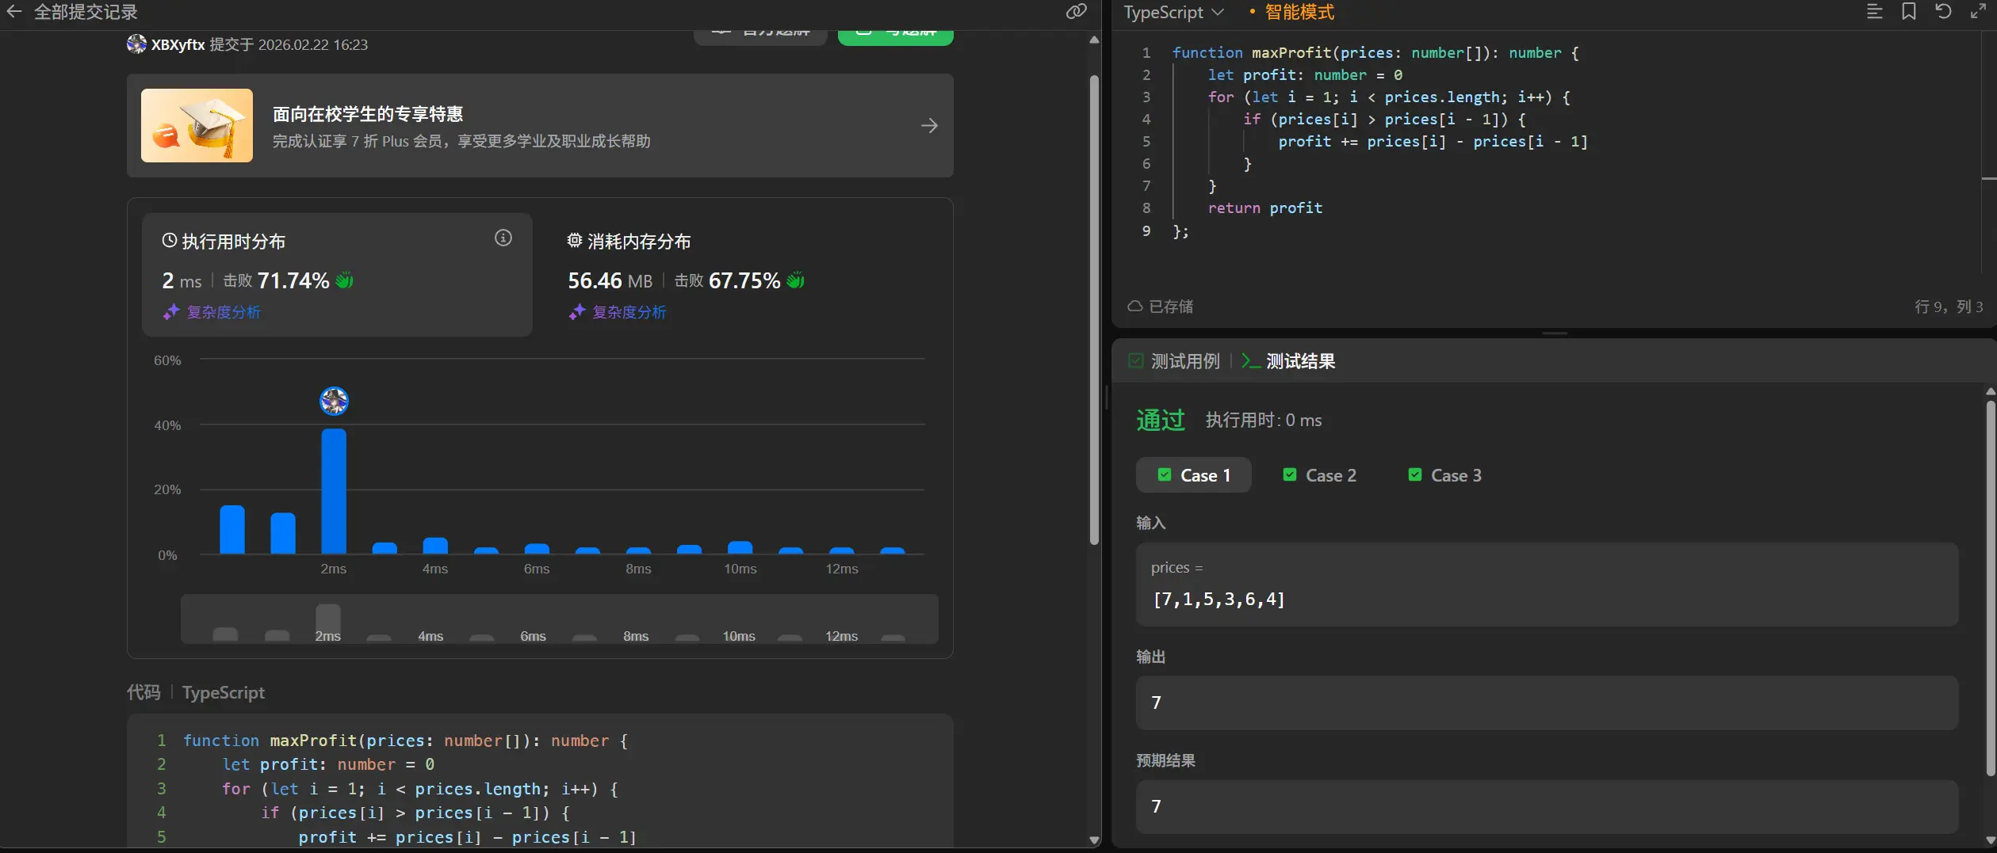The height and width of the screenshot is (853, 1997).
Task: Select the Case 1 test case
Action: point(1193,475)
